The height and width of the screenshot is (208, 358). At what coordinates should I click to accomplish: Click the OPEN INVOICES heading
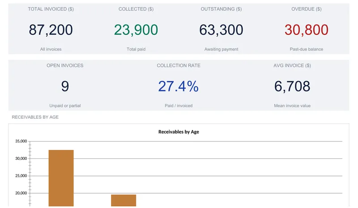[65, 66]
